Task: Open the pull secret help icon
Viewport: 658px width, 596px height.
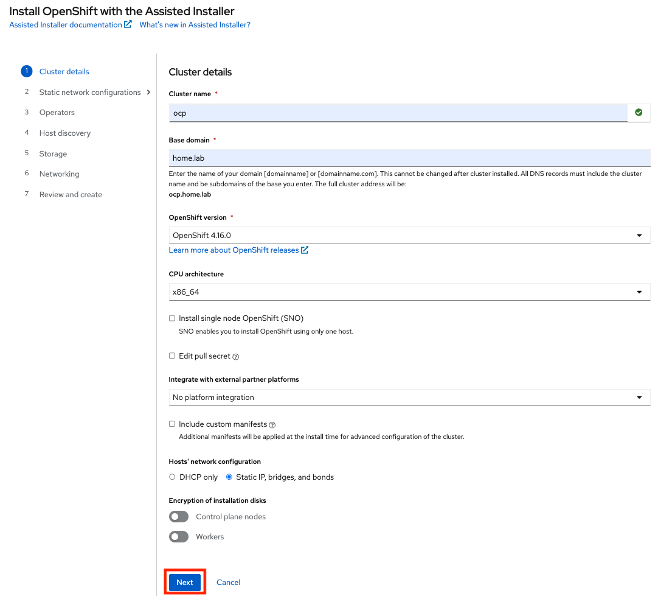Action: click(236, 357)
